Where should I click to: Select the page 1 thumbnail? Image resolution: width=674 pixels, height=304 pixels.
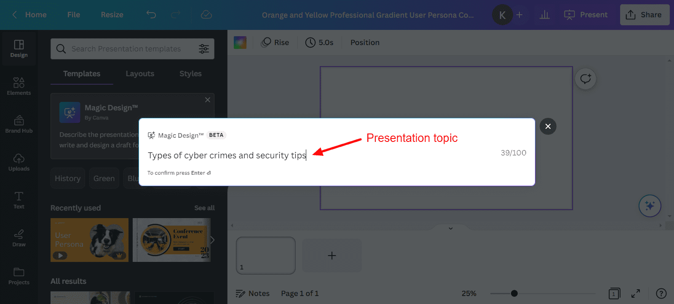tap(266, 256)
